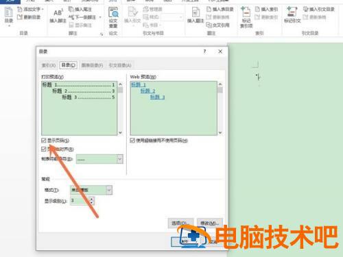Switch to the 索引(X) dialog tab

point(49,65)
